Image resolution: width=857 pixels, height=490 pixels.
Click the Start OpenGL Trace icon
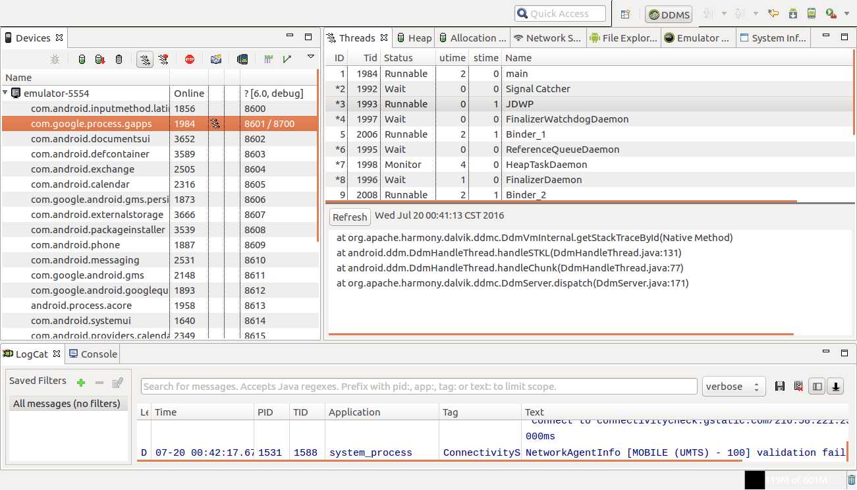tap(287, 59)
